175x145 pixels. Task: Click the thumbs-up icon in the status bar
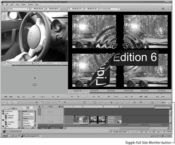coord(111,131)
